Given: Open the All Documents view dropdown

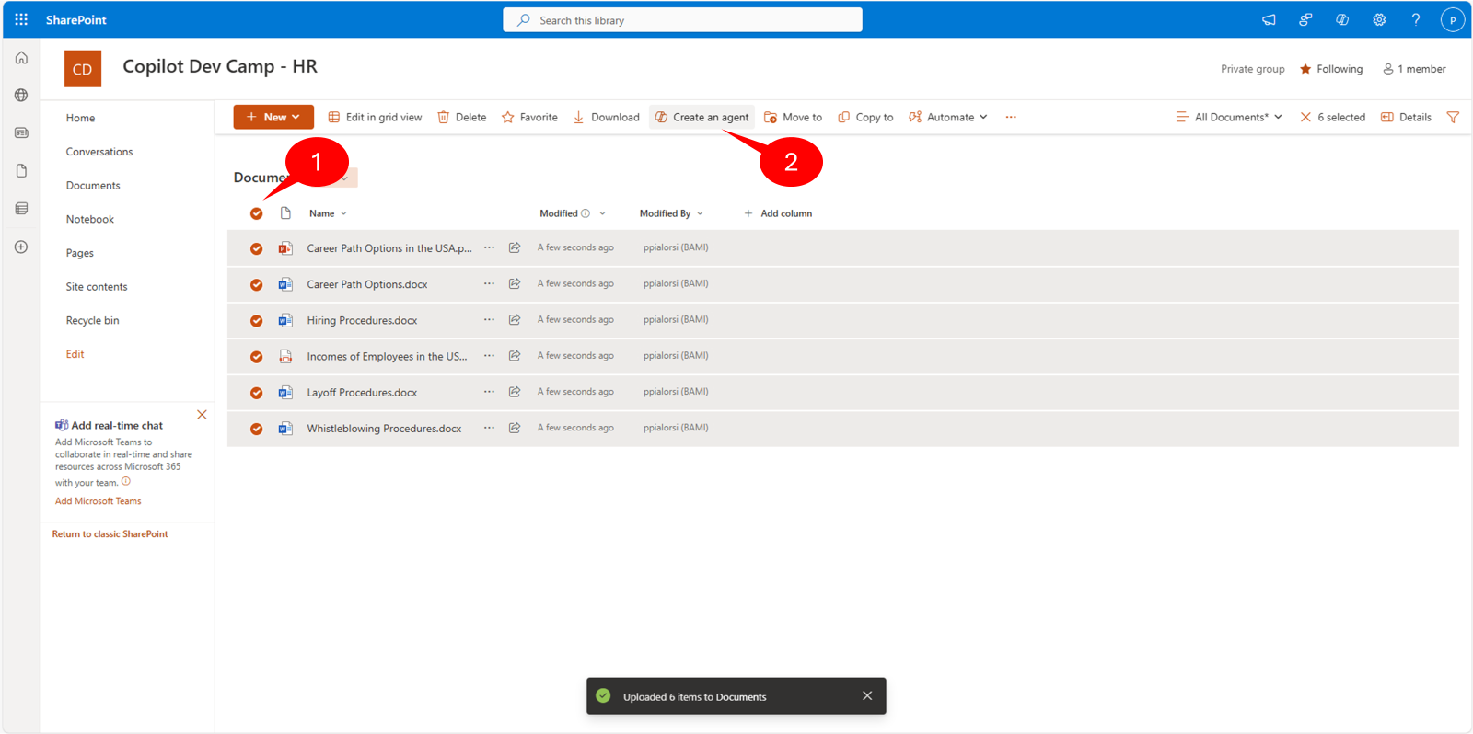Looking at the screenshot, I should coord(1229,117).
